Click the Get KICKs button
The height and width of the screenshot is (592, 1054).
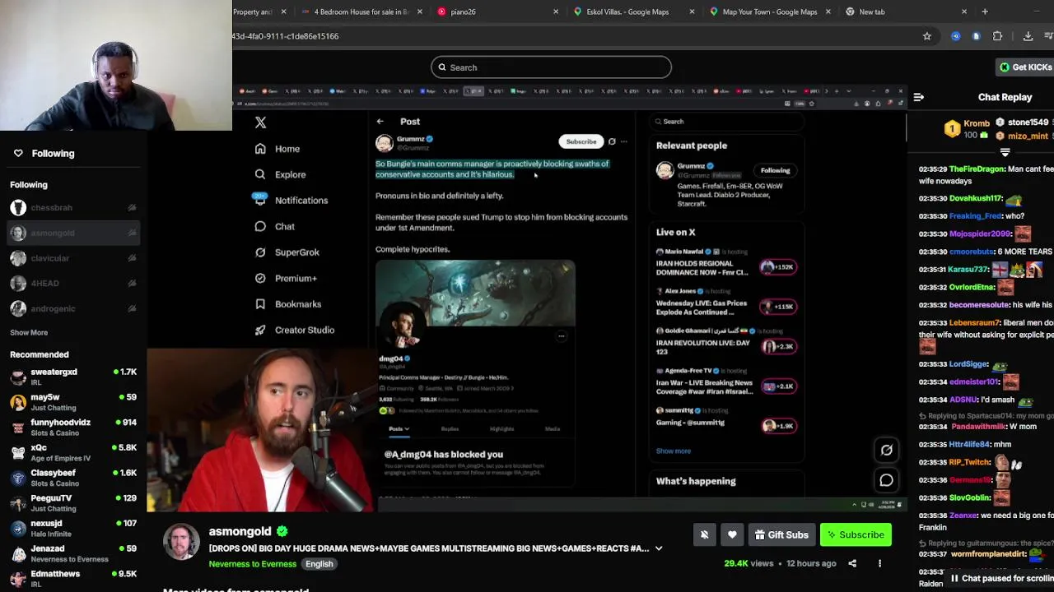tap(1025, 67)
